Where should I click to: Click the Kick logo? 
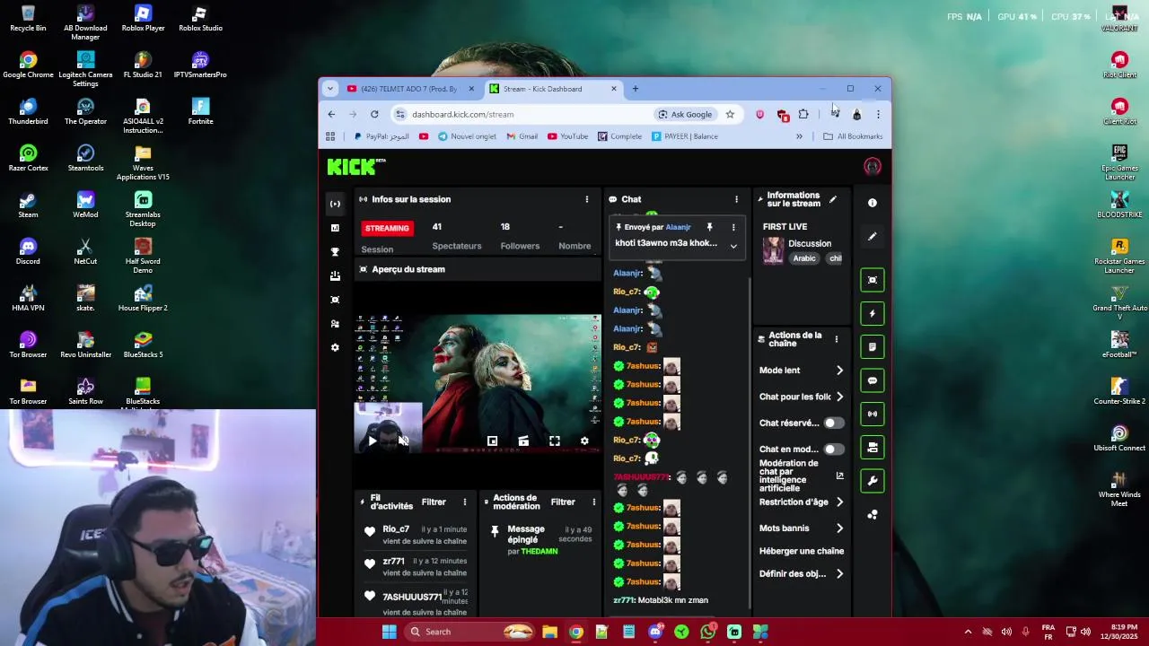coord(355,167)
